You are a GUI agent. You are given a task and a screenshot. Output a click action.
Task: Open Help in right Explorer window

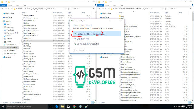[192, 5]
